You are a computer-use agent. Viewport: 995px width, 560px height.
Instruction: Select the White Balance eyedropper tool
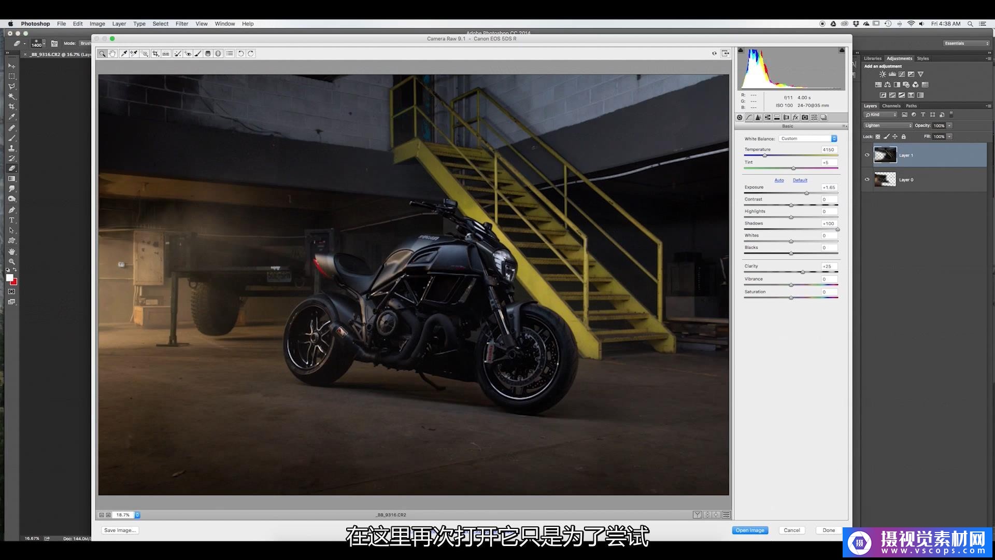point(124,53)
